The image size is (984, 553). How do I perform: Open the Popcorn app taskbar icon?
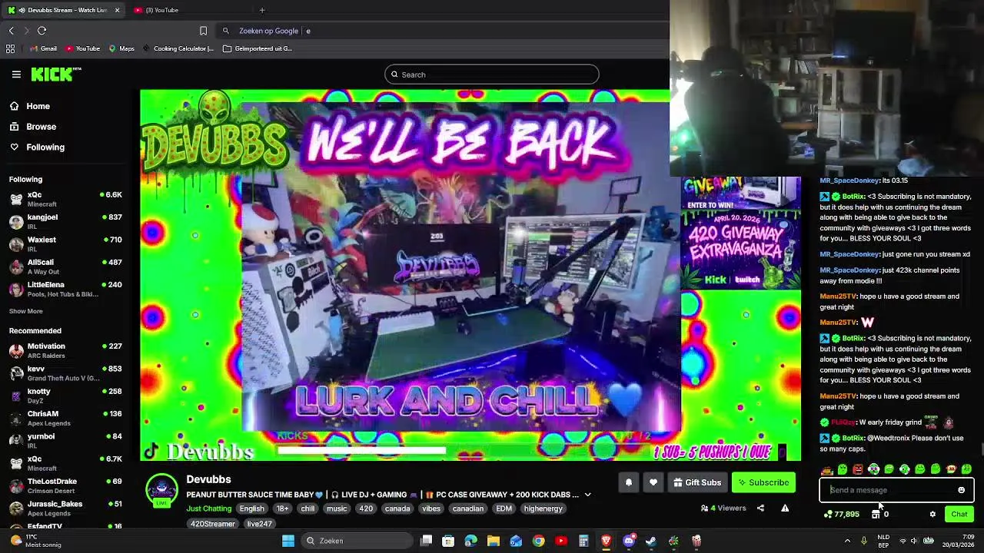[696, 541]
